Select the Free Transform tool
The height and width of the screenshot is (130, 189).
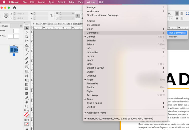pos(27,80)
